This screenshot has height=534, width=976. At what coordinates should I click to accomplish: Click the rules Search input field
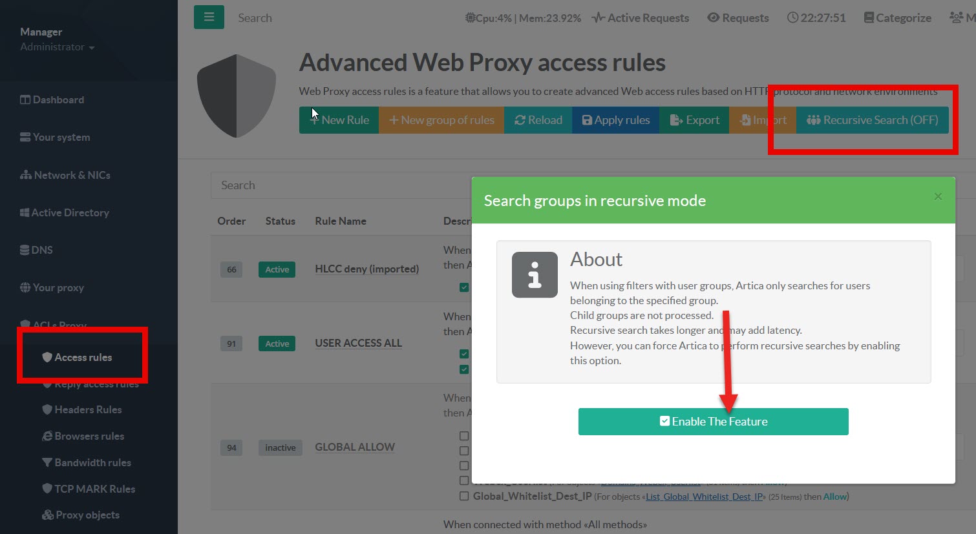pos(343,185)
